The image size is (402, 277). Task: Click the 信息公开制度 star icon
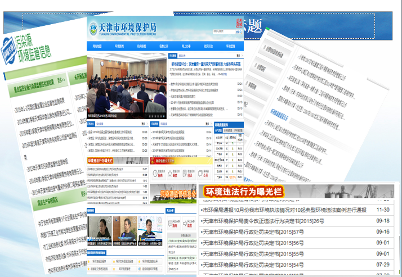click(x=170, y=174)
